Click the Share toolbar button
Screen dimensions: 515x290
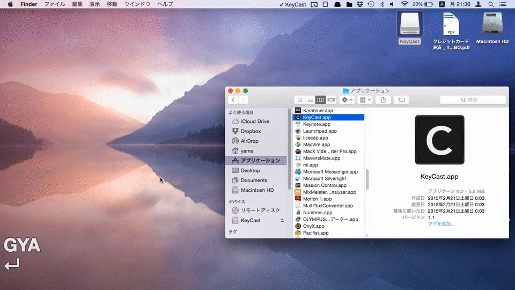tap(383, 100)
